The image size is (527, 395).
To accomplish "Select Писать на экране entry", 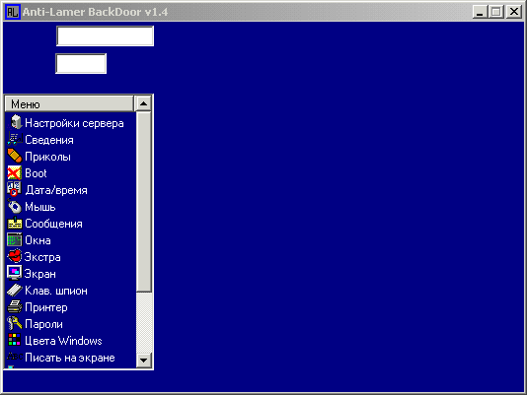I will point(69,358).
